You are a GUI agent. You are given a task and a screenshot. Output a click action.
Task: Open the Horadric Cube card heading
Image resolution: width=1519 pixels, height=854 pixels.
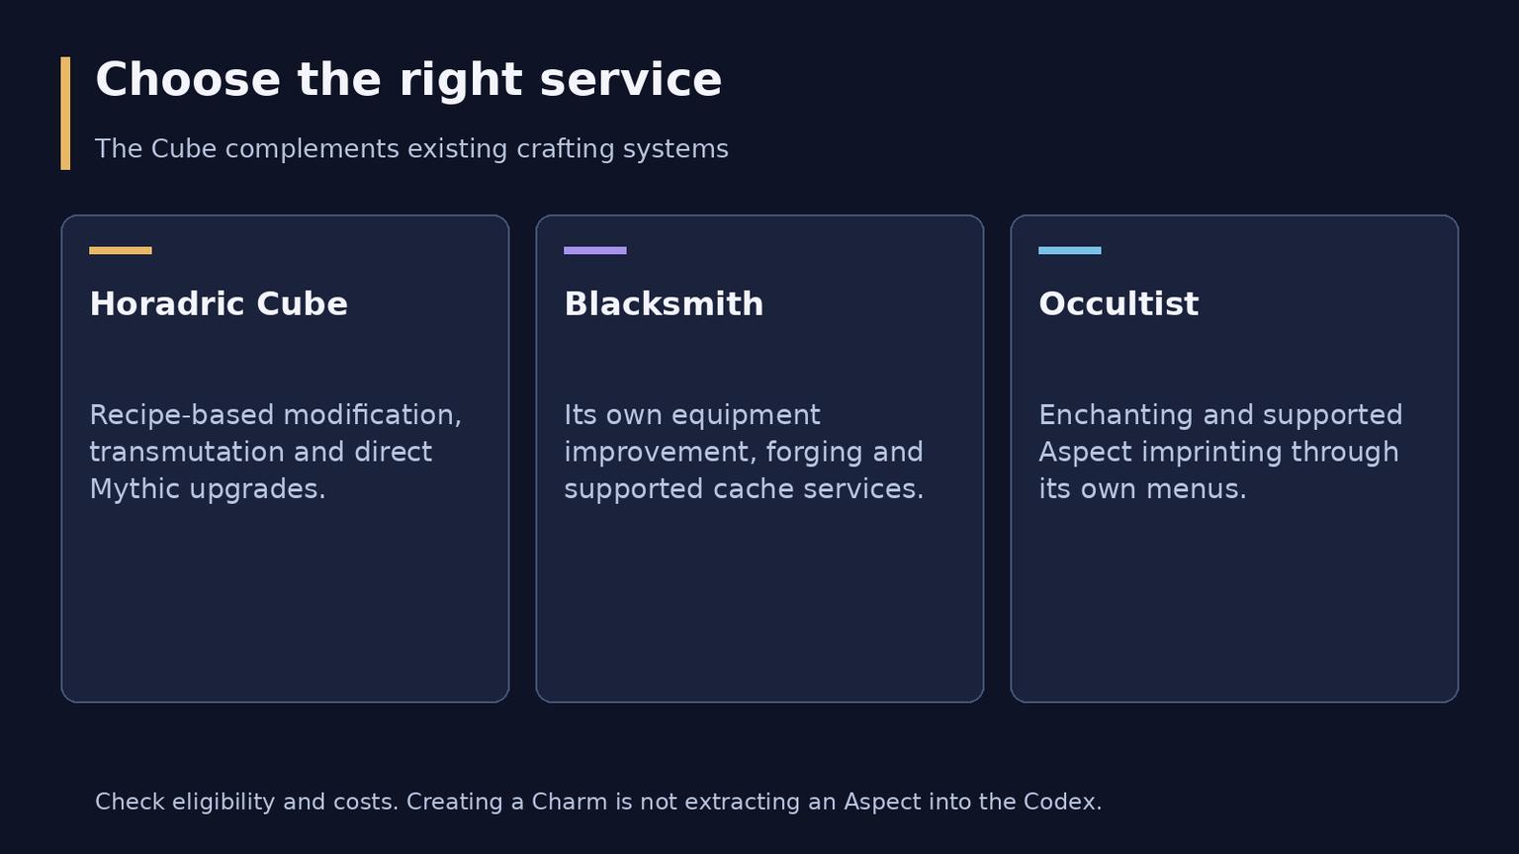[x=219, y=304]
